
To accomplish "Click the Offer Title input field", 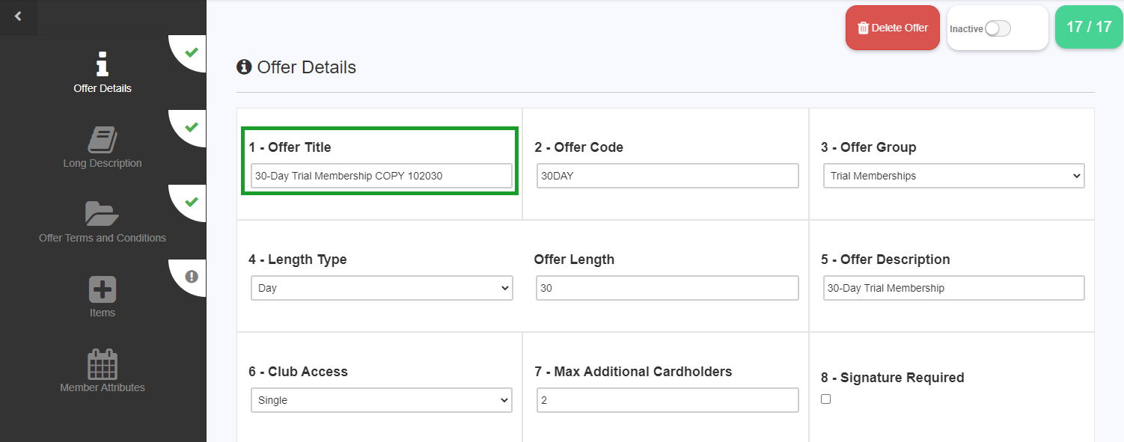I will point(382,176).
